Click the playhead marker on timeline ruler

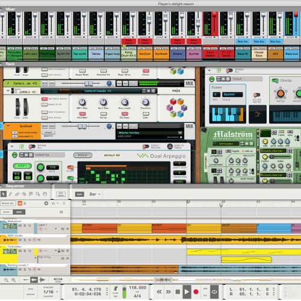221,205
